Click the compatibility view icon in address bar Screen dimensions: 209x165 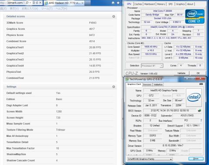coord(34,3)
